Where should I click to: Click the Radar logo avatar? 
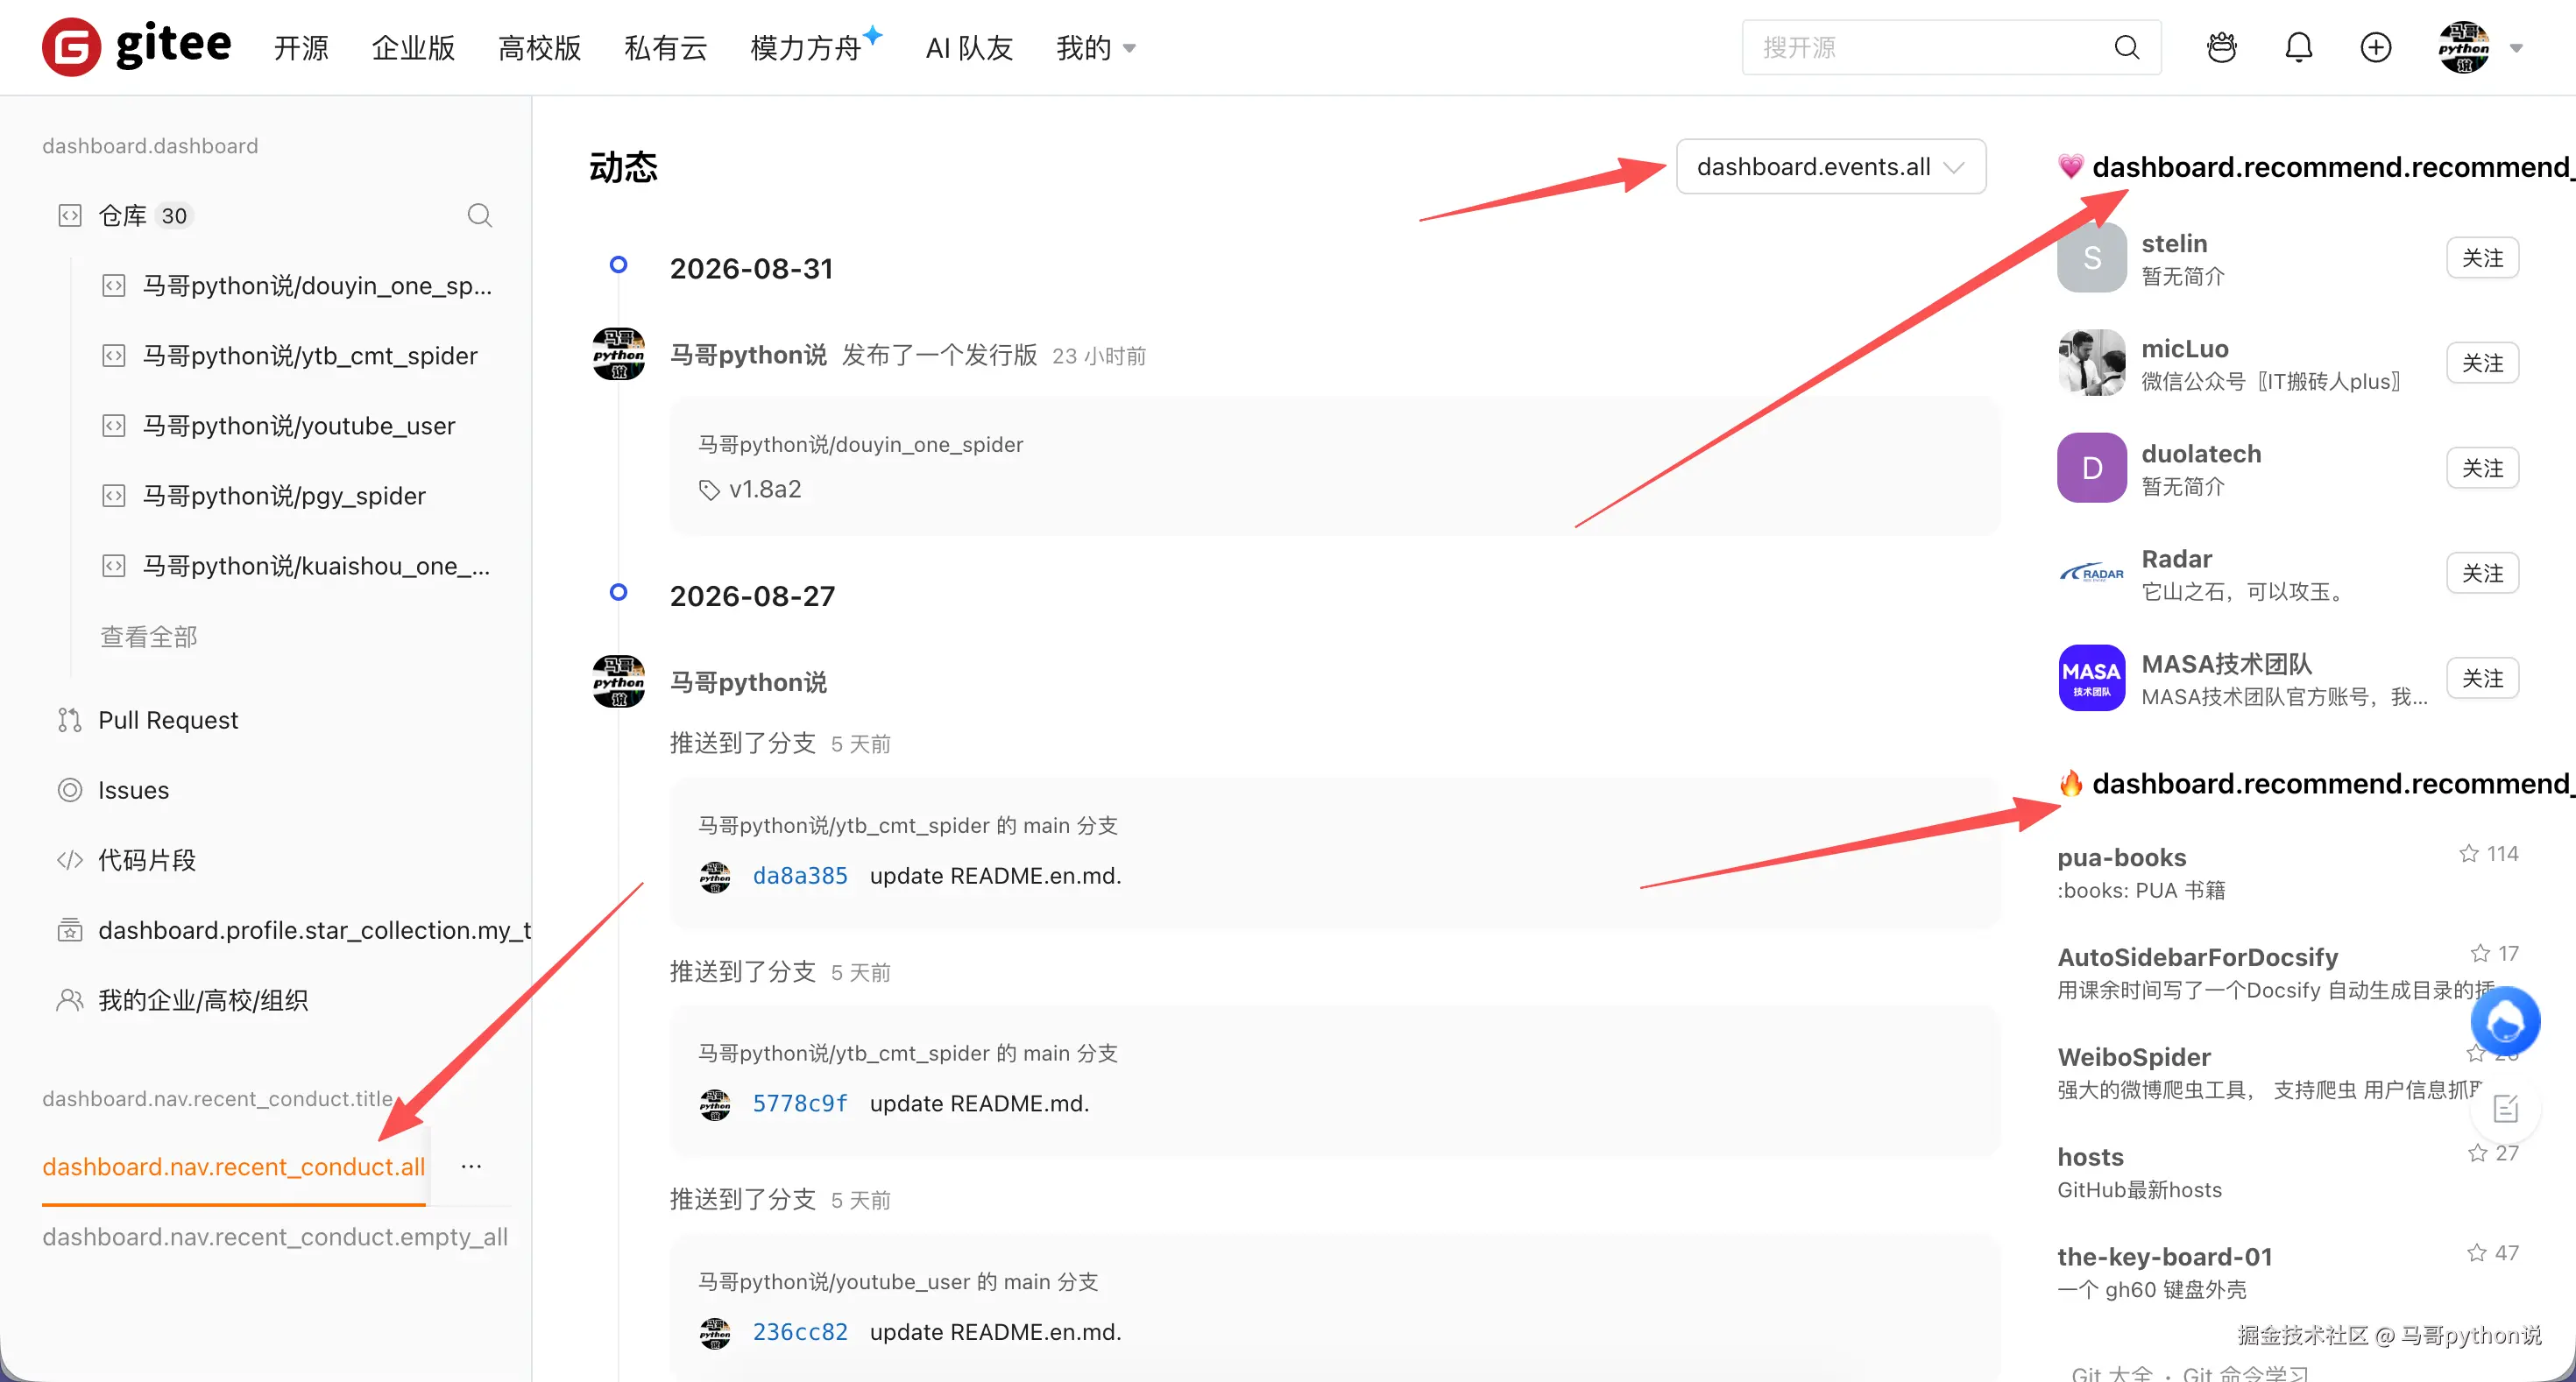pos(2091,573)
